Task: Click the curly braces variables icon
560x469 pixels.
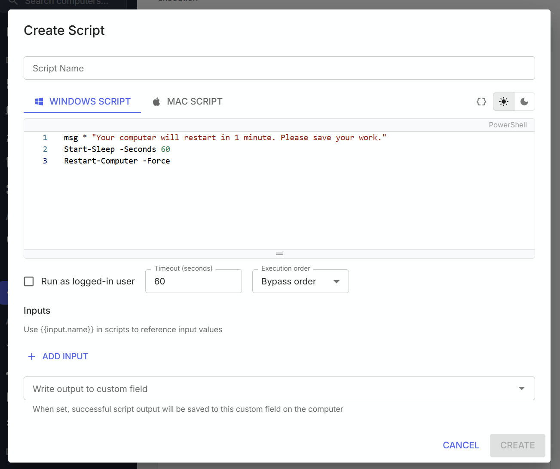Action: click(481, 102)
